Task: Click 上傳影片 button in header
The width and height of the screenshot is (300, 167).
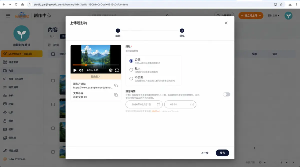Action: 224,15
